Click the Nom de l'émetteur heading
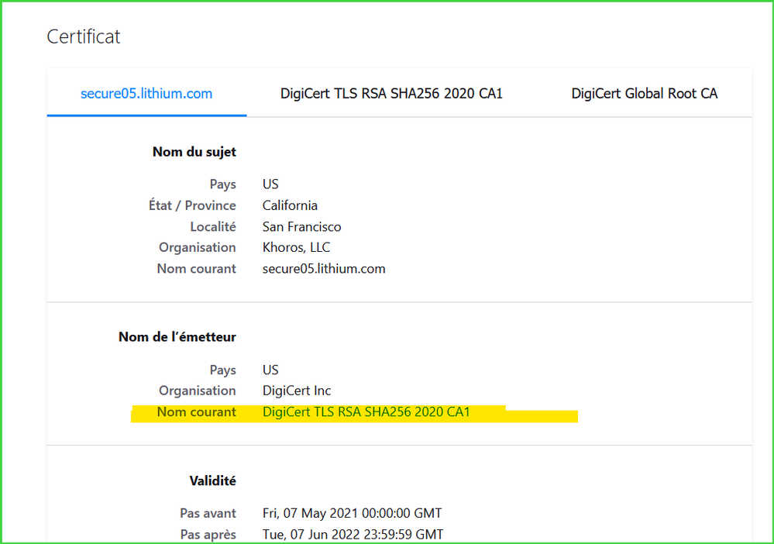The image size is (774, 544). coord(177,336)
